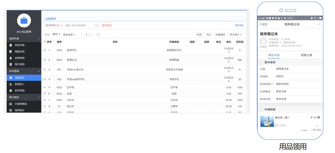The width and height of the screenshot is (335, 153).
Task: Click the 单价 column header
Action: tap(229, 42)
